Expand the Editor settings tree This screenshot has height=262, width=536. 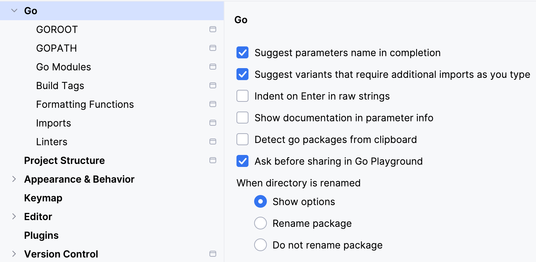point(14,216)
